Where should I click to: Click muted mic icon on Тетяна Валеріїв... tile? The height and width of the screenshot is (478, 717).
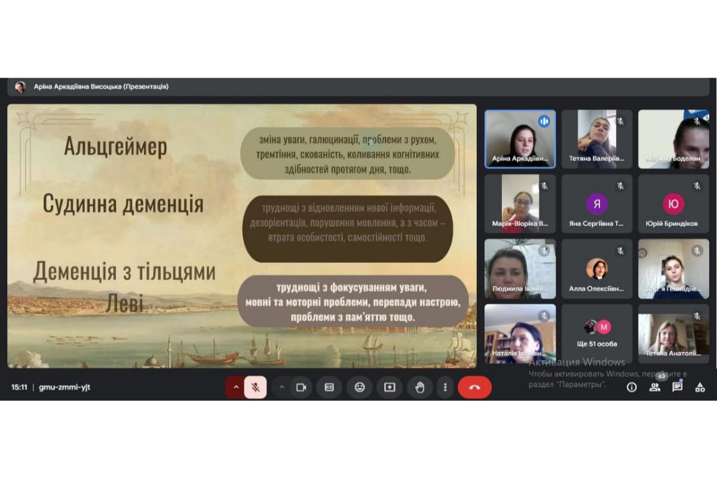pyautogui.click(x=620, y=121)
